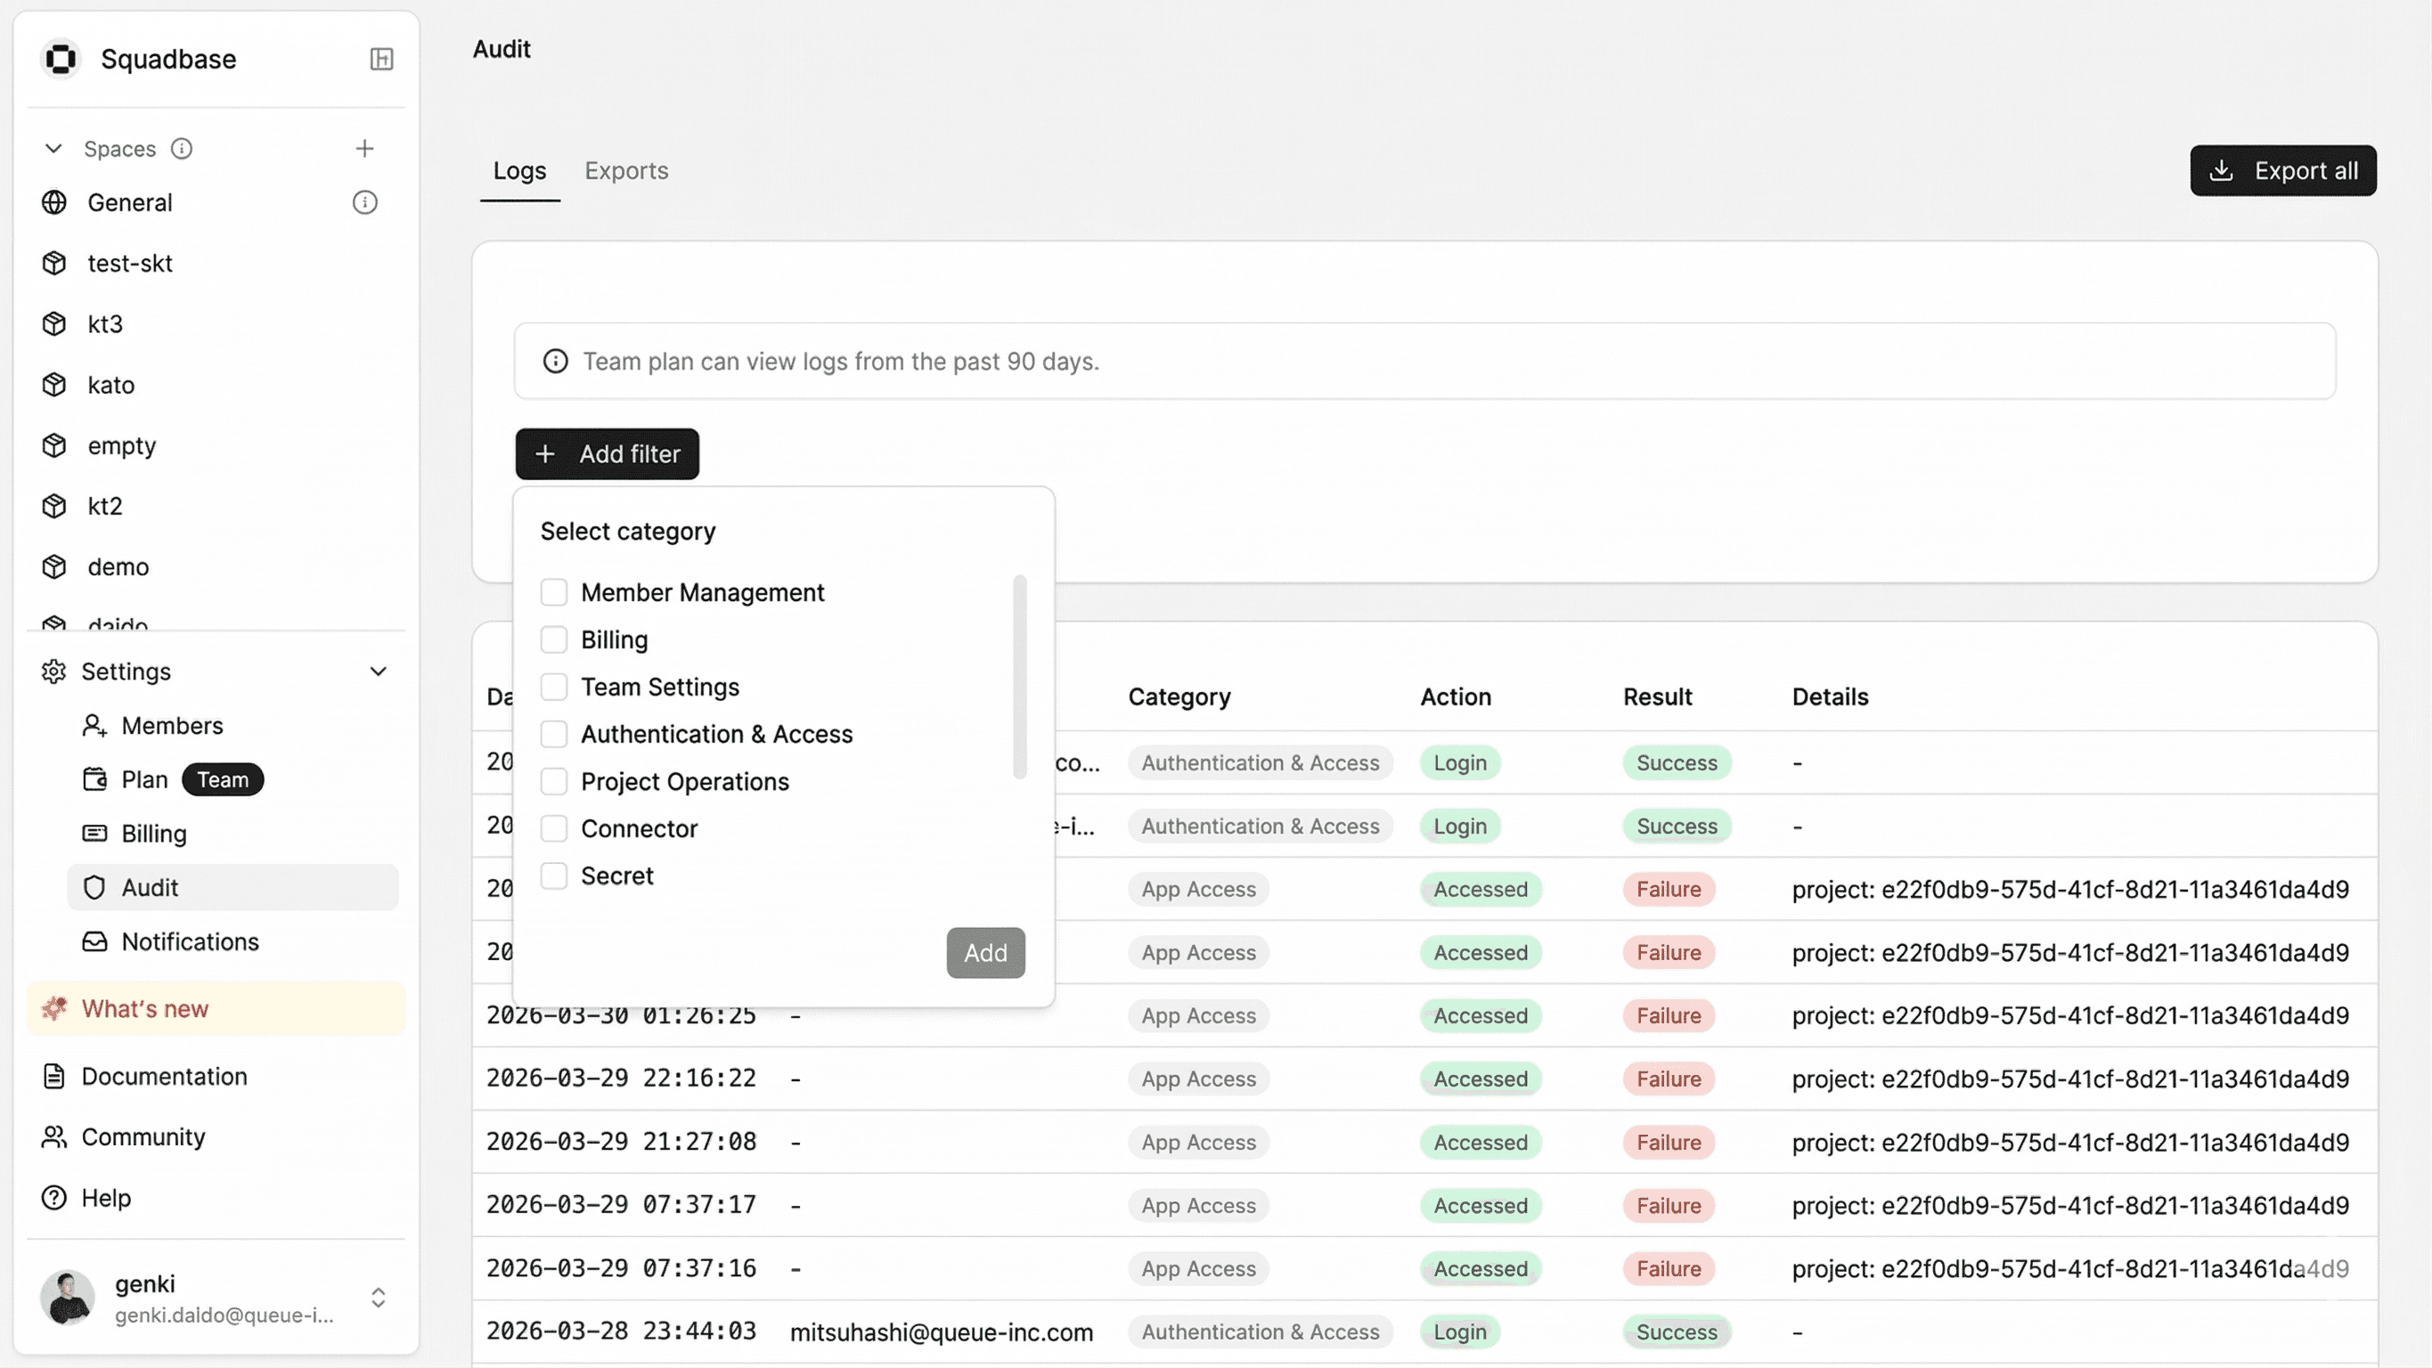2432x1368 pixels.
Task: Collapse the Spaces section chevron
Action: tap(53, 148)
